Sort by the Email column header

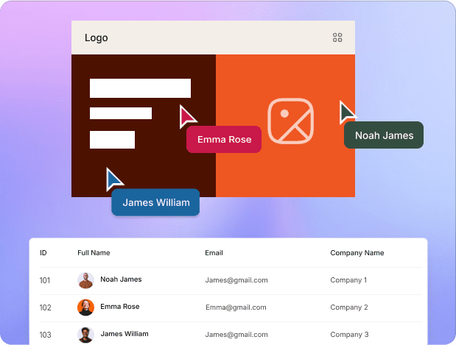point(214,253)
